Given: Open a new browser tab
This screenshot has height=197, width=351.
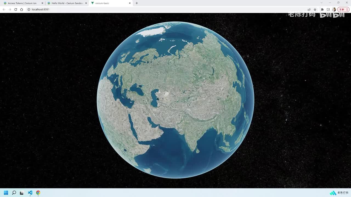Looking at the screenshot, I should pyautogui.click(x=137, y=3).
